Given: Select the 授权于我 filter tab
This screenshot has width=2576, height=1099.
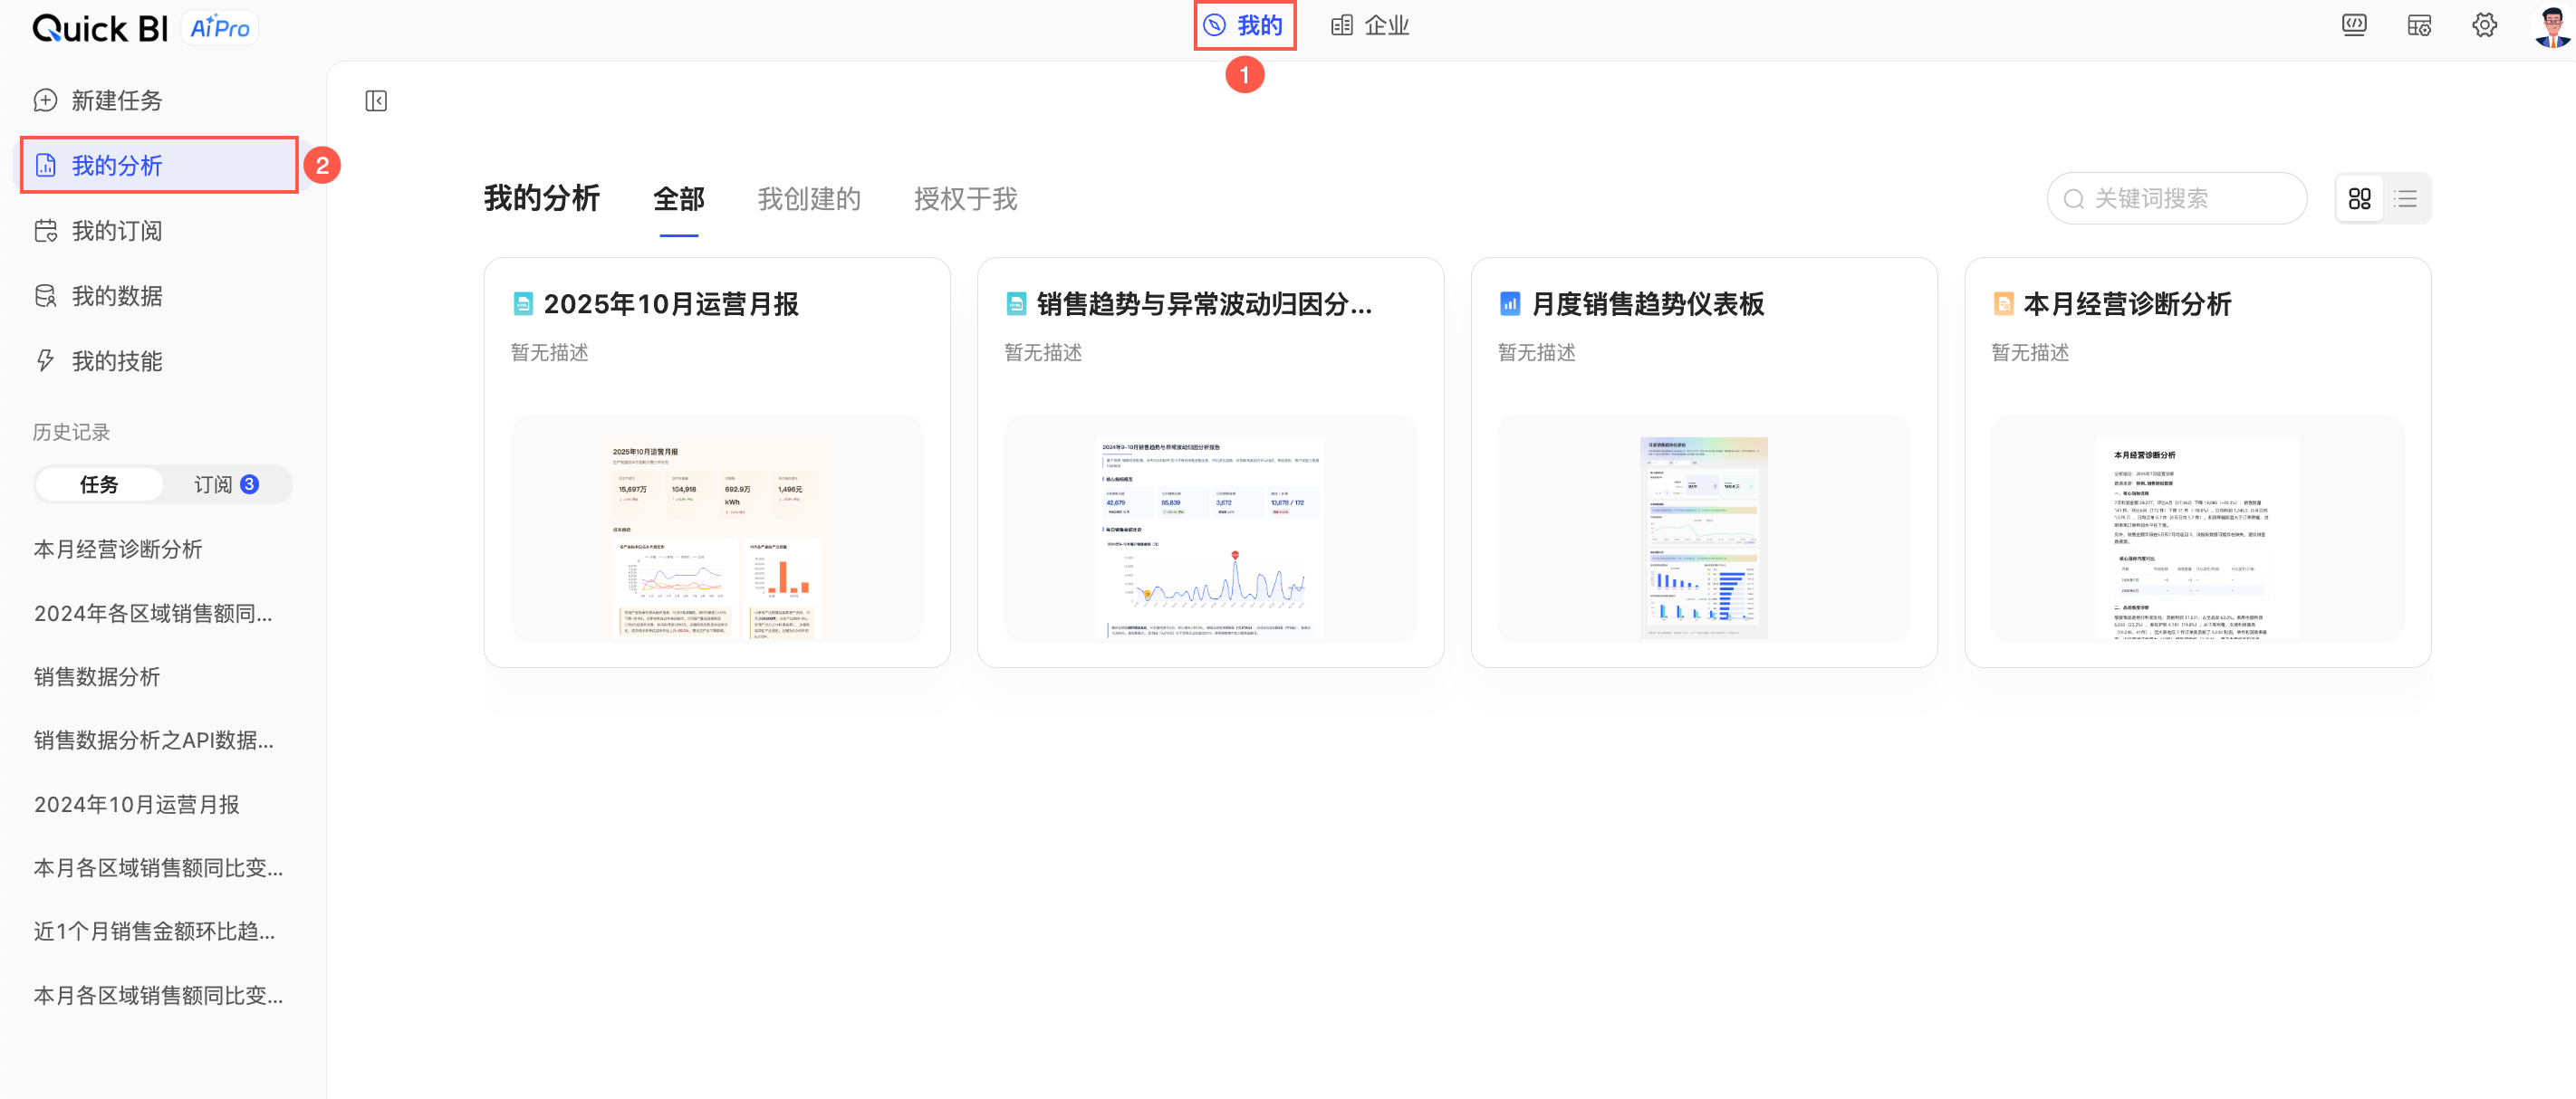Looking at the screenshot, I should pos(966,199).
